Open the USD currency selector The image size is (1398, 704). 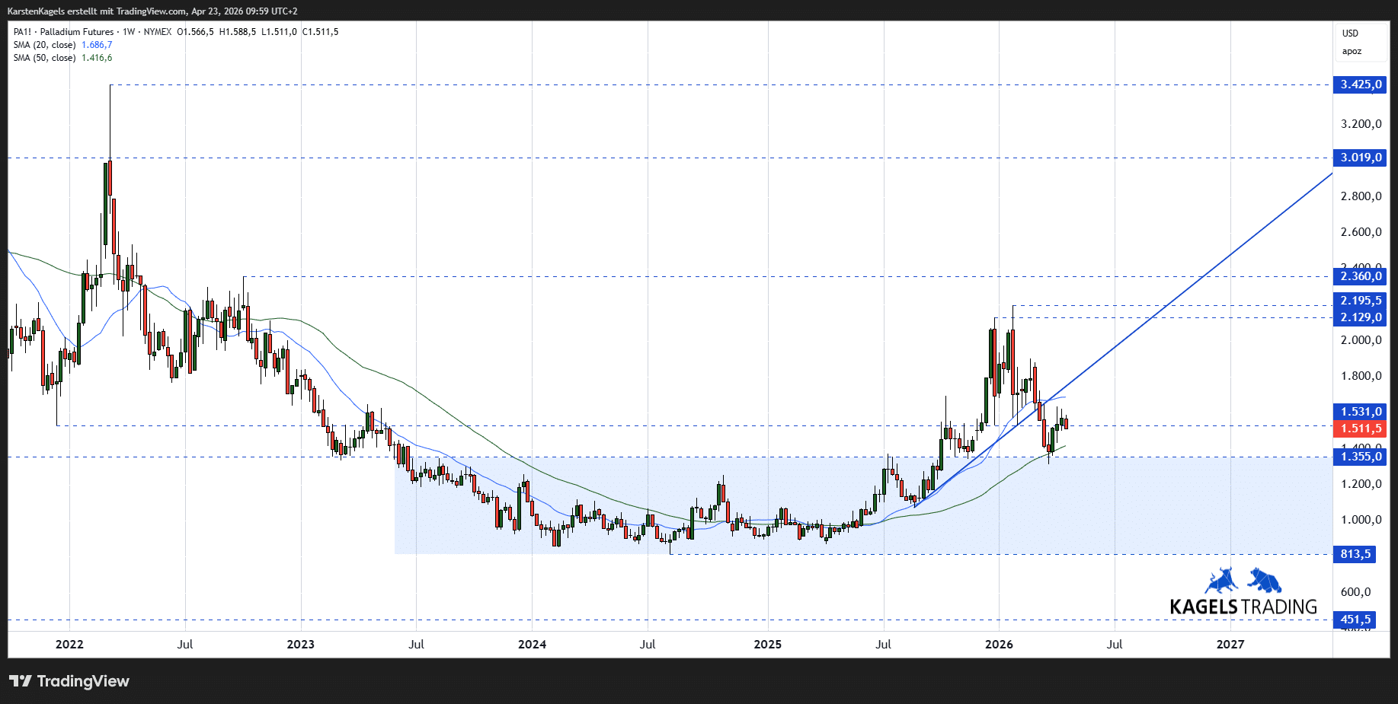[x=1350, y=33]
